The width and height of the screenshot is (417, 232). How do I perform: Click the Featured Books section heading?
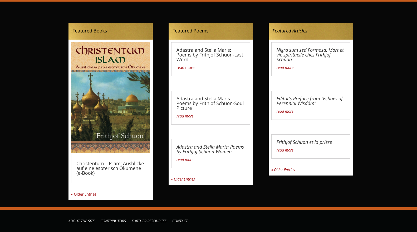point(90,31)
